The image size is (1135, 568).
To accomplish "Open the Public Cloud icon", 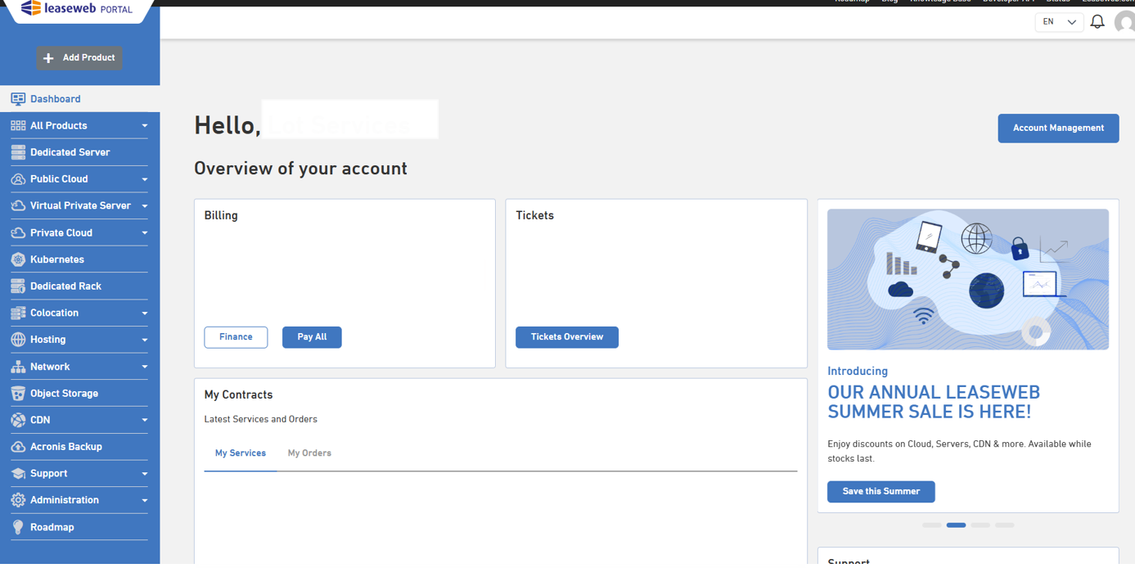I will pyautogui.click(x=18, y=179).
